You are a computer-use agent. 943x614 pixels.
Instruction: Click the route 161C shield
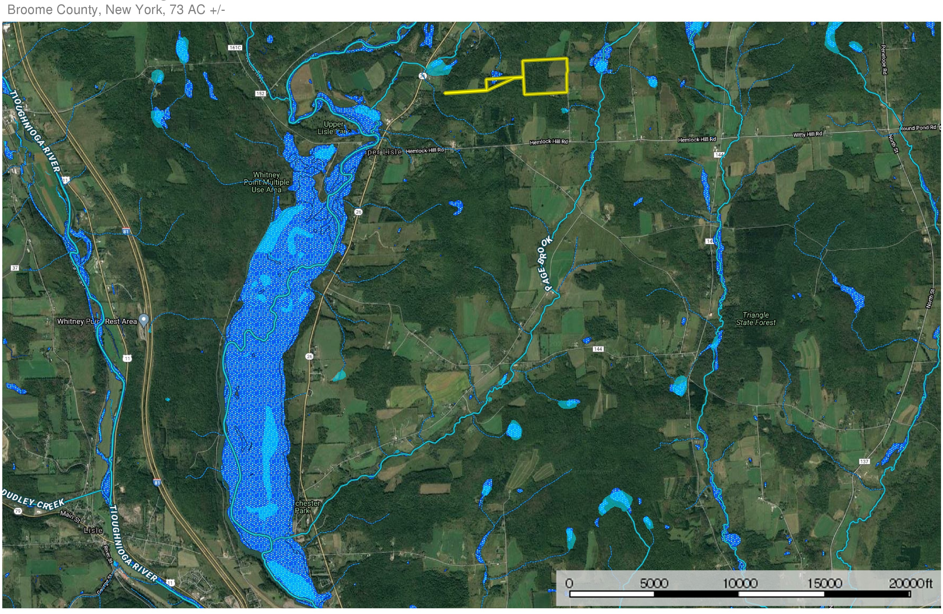[x=235, y=47]
